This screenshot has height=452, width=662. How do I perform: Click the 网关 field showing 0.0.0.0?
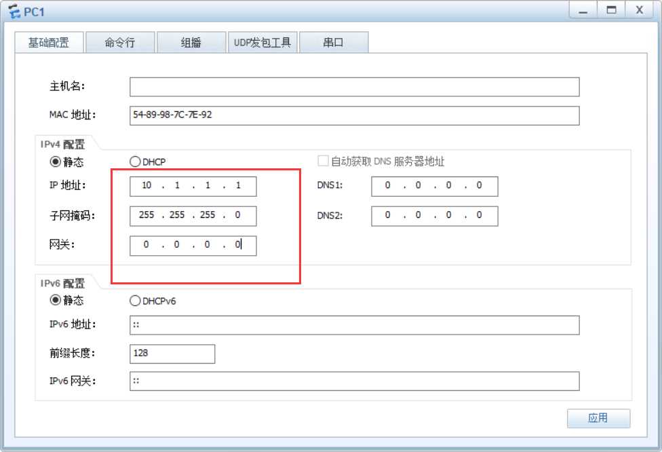pos(193,246)
